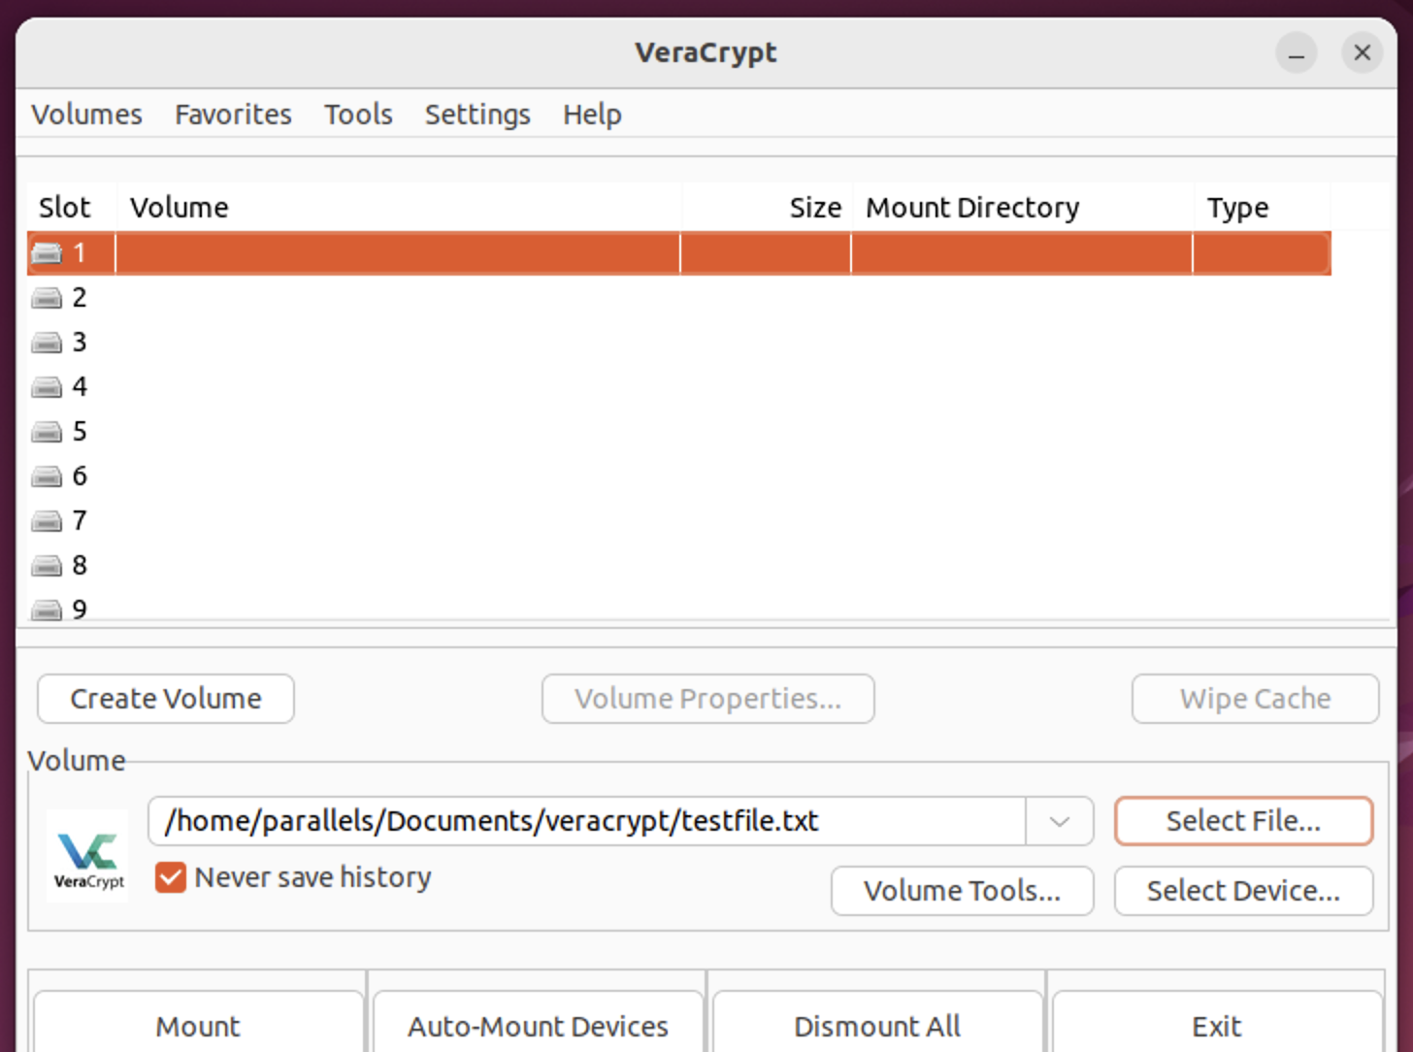The height and width of the screenshot is (1052, 1413).
Task: Click Auto-Mount Devices
Action: click(x=538, y=1026)
